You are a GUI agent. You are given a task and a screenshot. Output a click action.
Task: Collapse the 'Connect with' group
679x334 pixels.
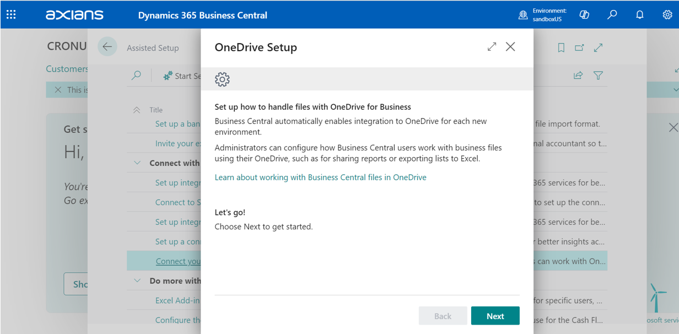[137, 163]
